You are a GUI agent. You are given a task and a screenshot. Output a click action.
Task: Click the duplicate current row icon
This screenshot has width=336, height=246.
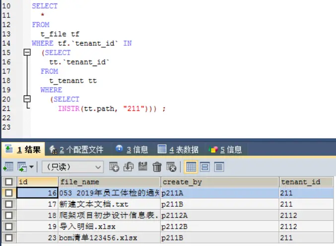click(129, 167)
